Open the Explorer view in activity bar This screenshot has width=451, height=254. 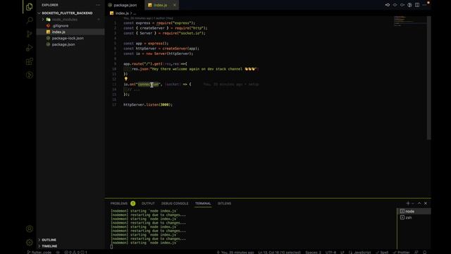(29, 6)
